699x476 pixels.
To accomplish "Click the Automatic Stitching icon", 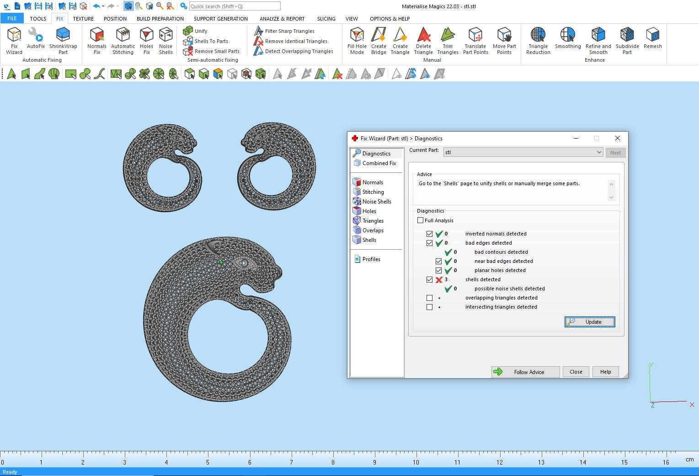I will [123, 40].
